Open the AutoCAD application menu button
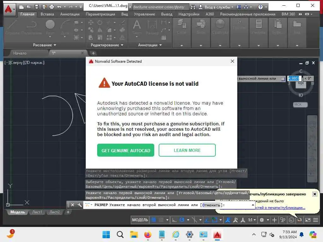323x242 pixels. (x=9, y=9)
